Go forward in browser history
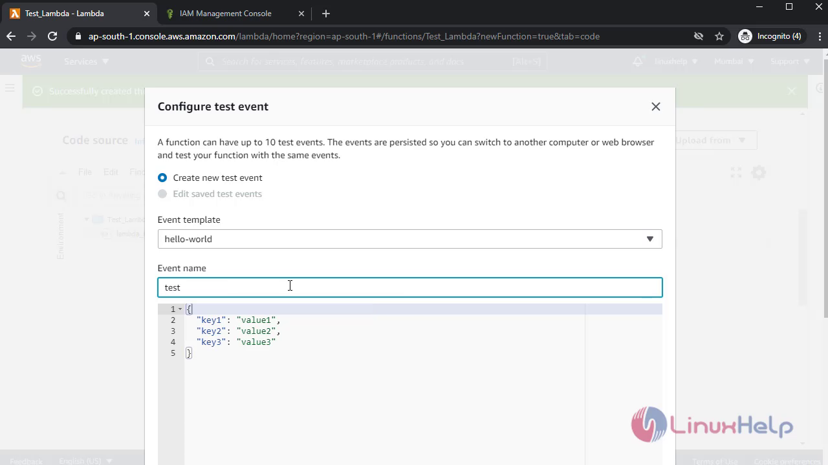The image size is (828, 465). pyautogui.click(x=32, y=36)
